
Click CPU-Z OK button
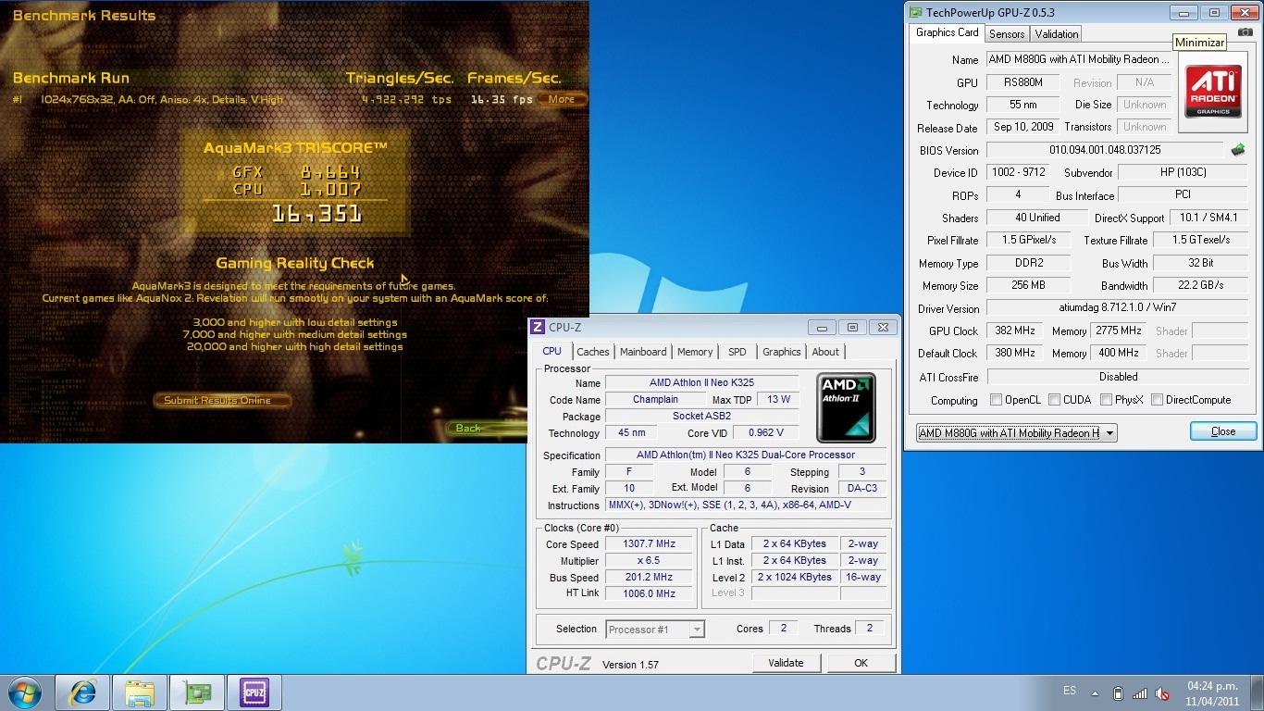point(861,663)
